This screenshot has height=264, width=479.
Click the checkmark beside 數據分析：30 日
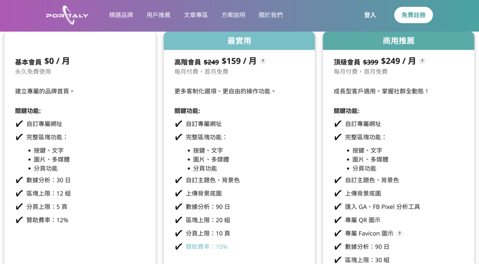19,180
